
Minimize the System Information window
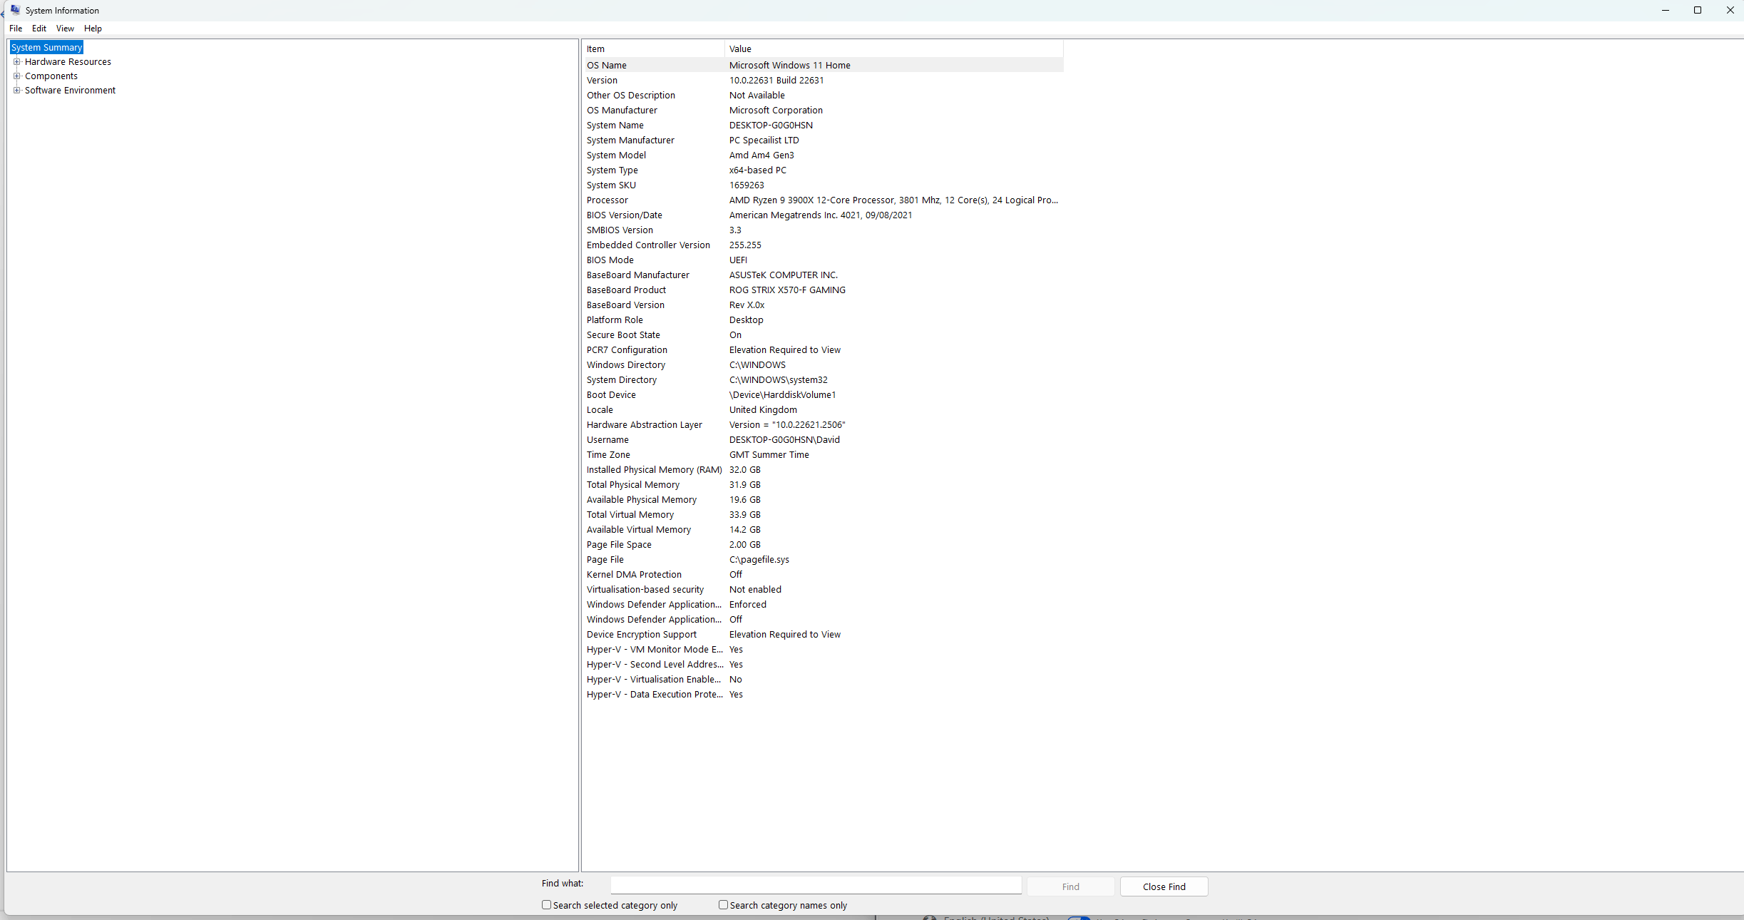[x=1666, y=10]
